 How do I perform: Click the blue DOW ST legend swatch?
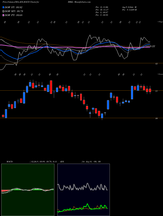(4, 7)
